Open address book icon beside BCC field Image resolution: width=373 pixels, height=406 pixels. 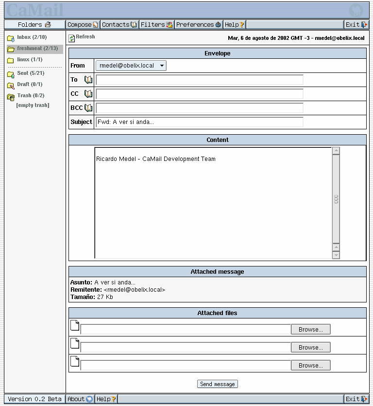click(x=88, y=108)
